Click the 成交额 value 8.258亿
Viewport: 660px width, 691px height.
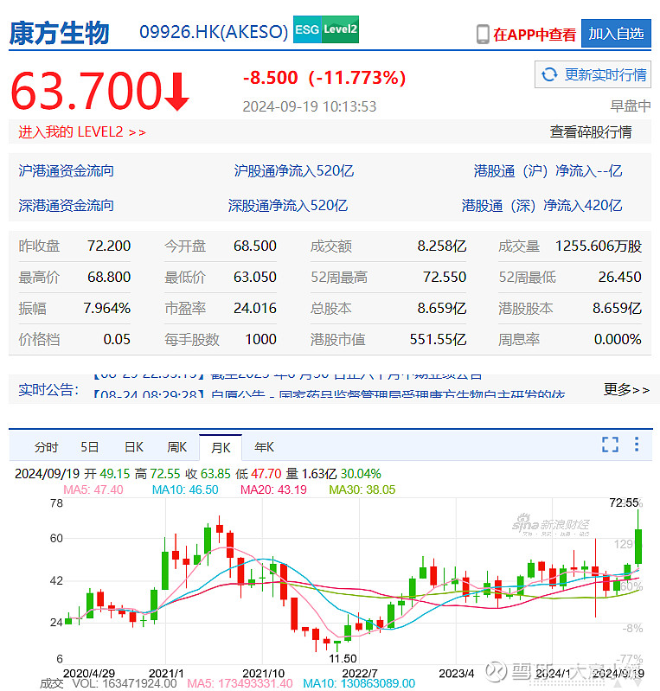pyautogui.click(x=442, y=246)
